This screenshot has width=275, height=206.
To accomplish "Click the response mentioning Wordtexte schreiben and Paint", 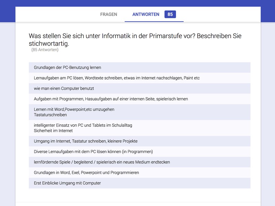I will pos(103,77).
